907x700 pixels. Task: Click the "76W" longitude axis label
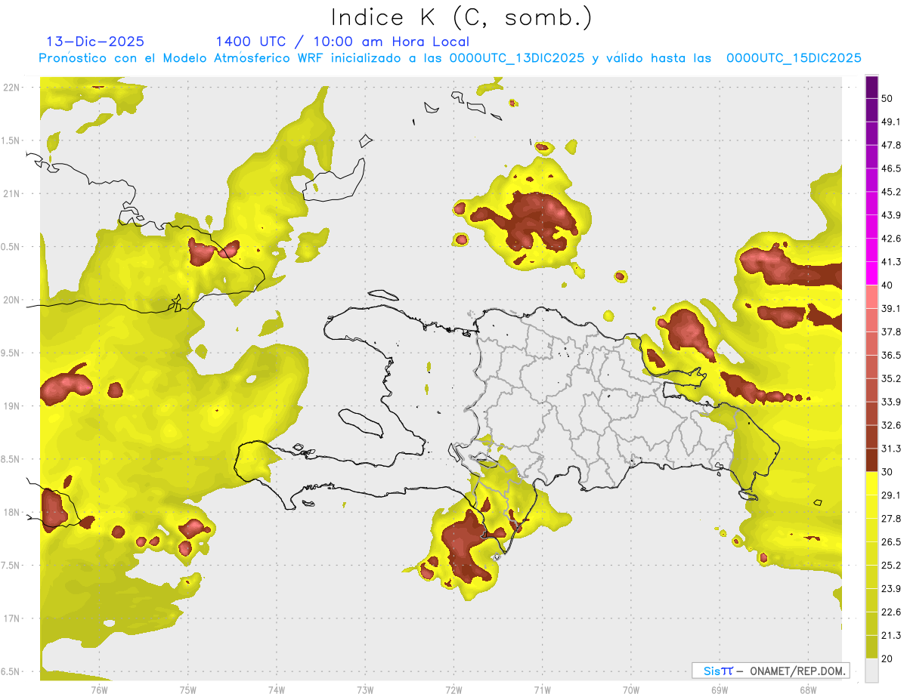point(99,689)
